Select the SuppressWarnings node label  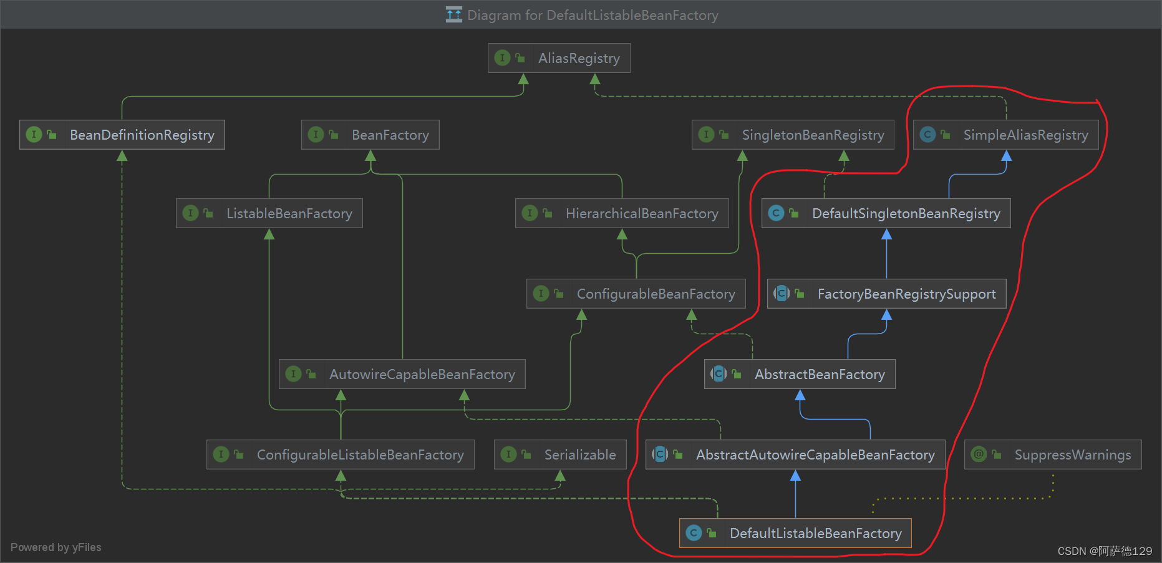pyautogui.click(x=1073, y=455)
